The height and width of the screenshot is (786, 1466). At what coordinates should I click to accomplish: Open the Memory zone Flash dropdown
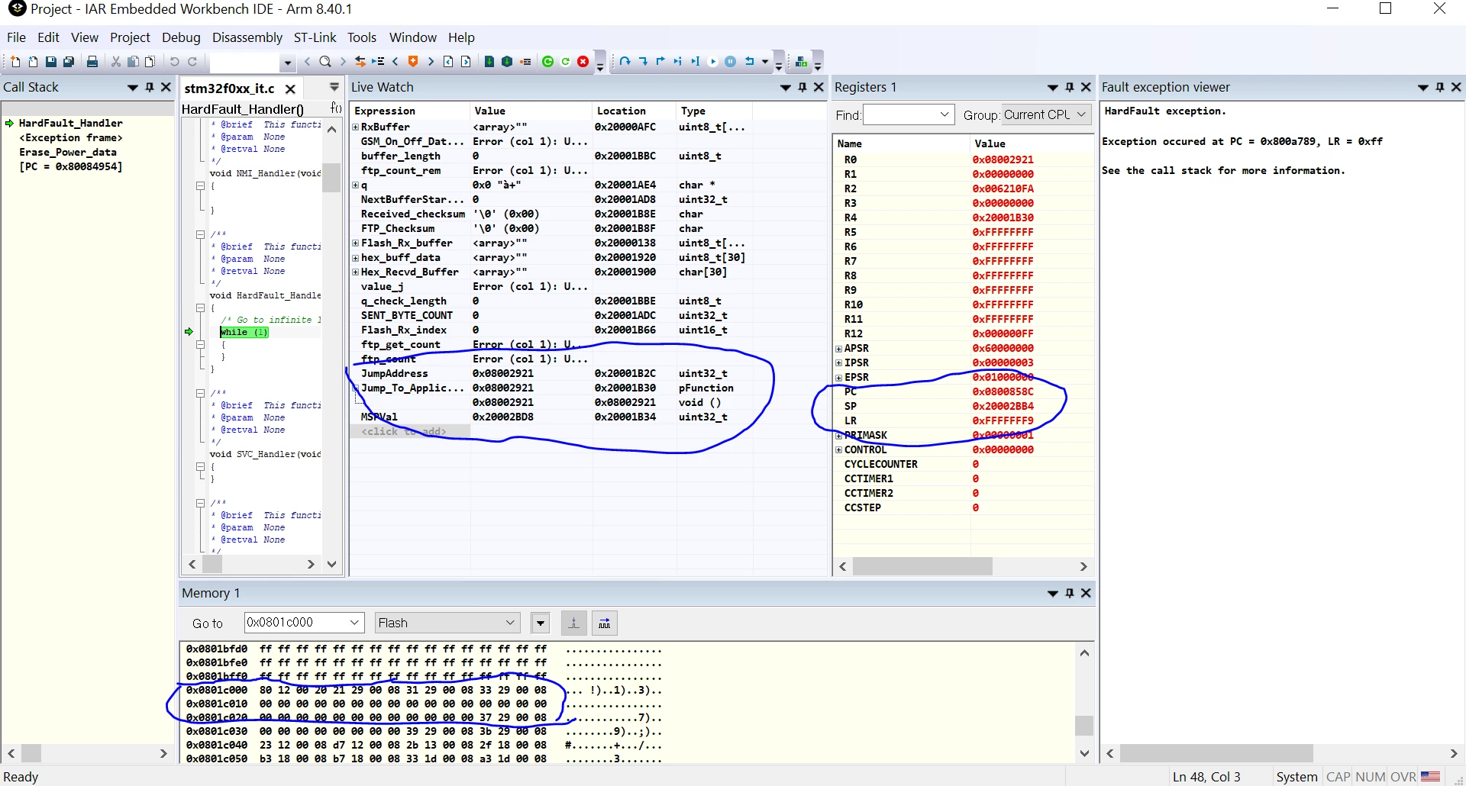click(x=447, y=623)
